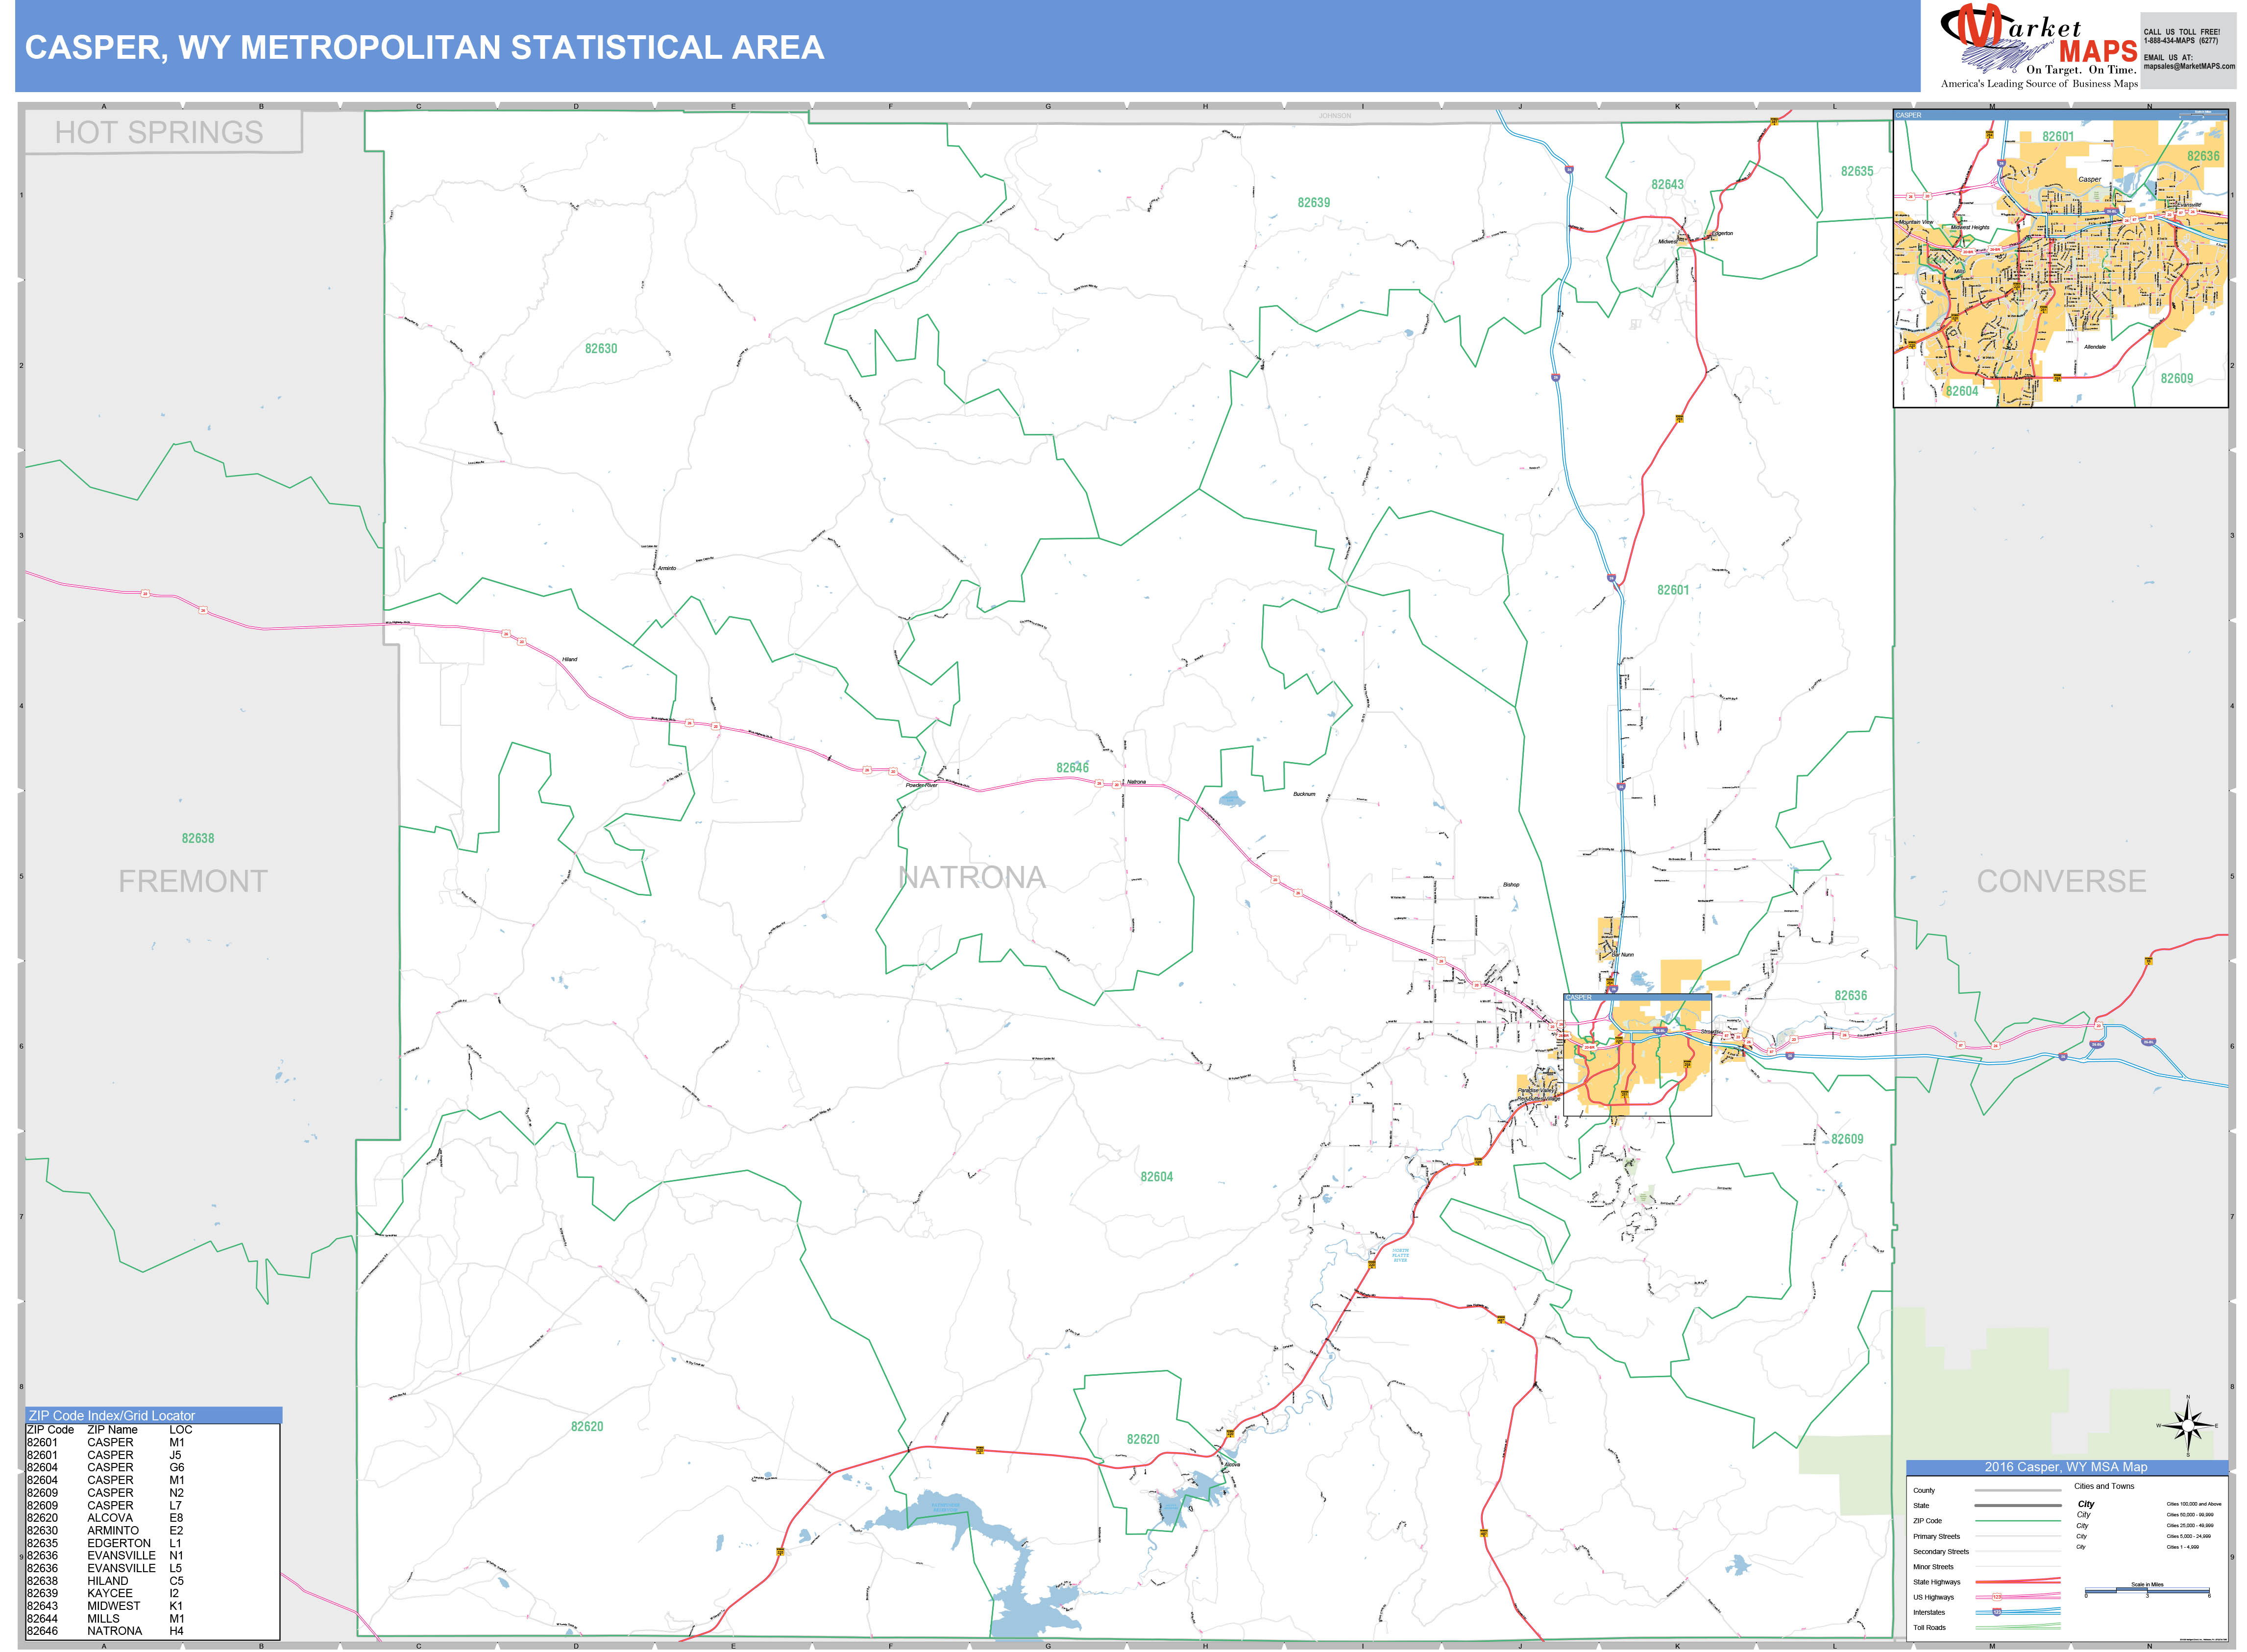Open the Casper inset map thumbnail

2060,259
